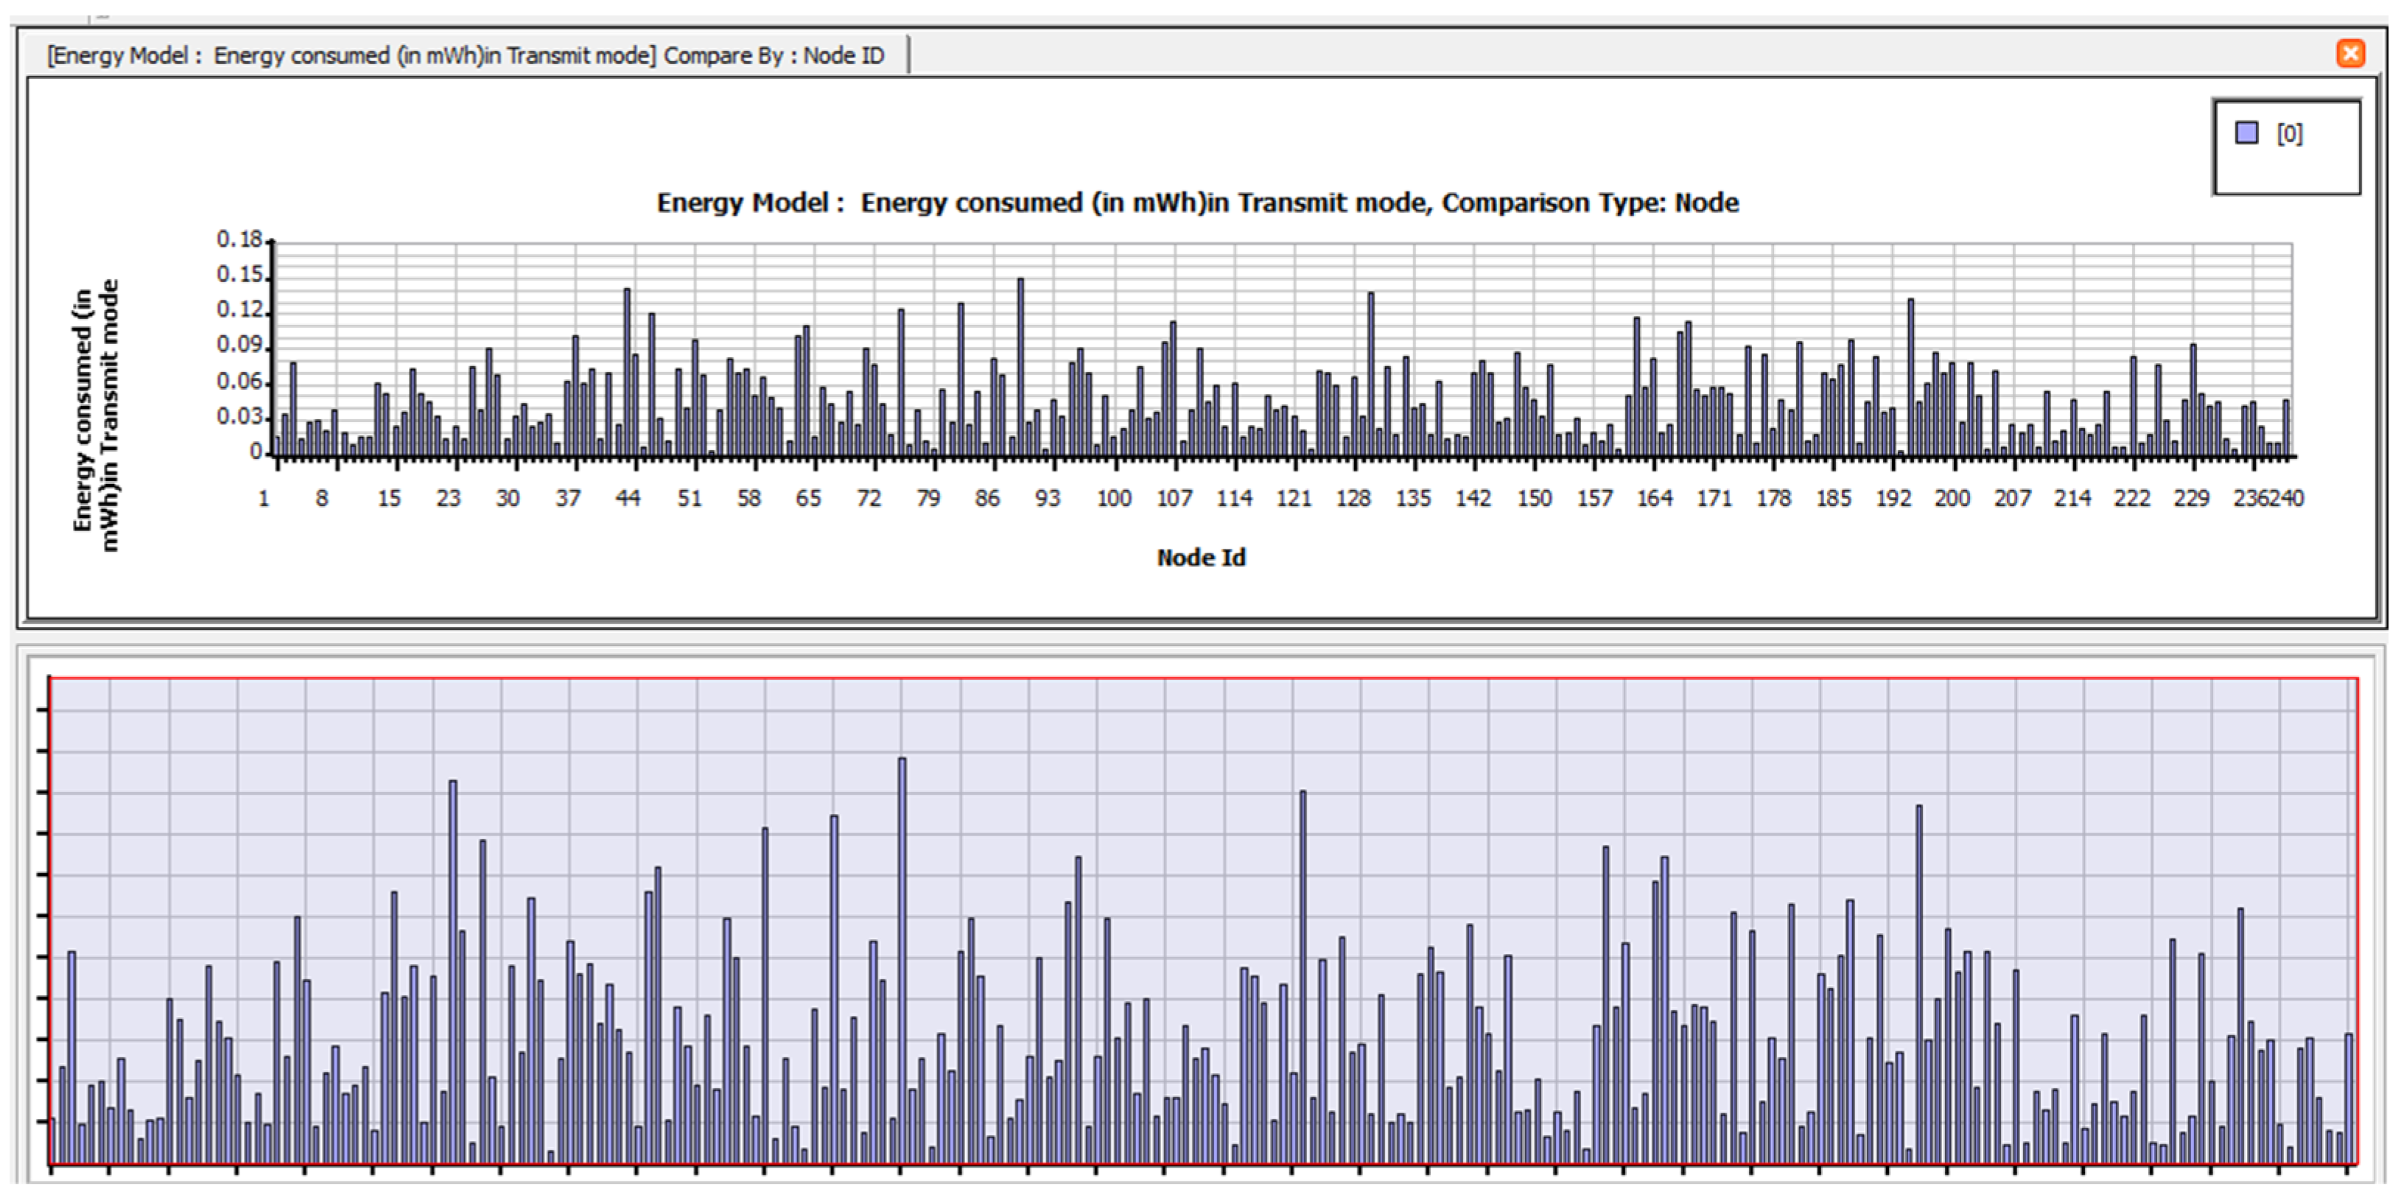The image size is (2401, 1203).
Task: Click x-axis label 1 at chart's left end
Action: tap(264, 499)
